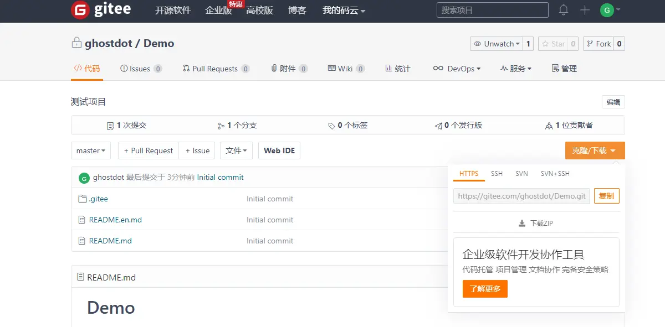Viewport: 665px width, 327px height.
Task: View 0 个发行版 releases
Action: 459,126
